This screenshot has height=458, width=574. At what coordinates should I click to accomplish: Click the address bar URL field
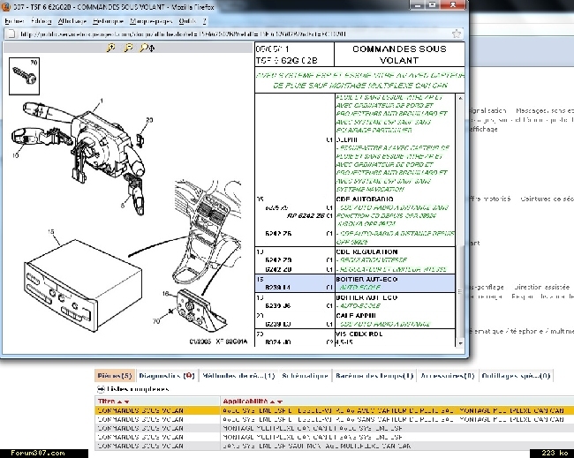pos(232,34)
